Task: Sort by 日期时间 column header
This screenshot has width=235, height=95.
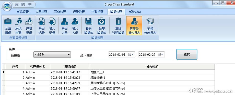Action: coord(70,67)
